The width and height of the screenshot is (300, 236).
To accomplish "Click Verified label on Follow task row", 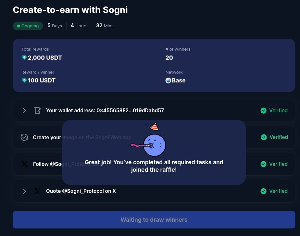I will pos(278,164).
